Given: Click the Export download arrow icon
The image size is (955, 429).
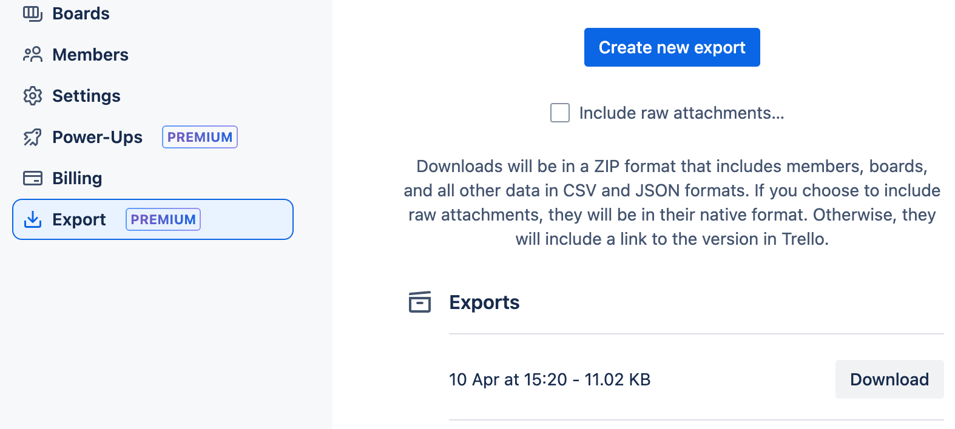Looking at the screenshot, I should click(33, 219).
